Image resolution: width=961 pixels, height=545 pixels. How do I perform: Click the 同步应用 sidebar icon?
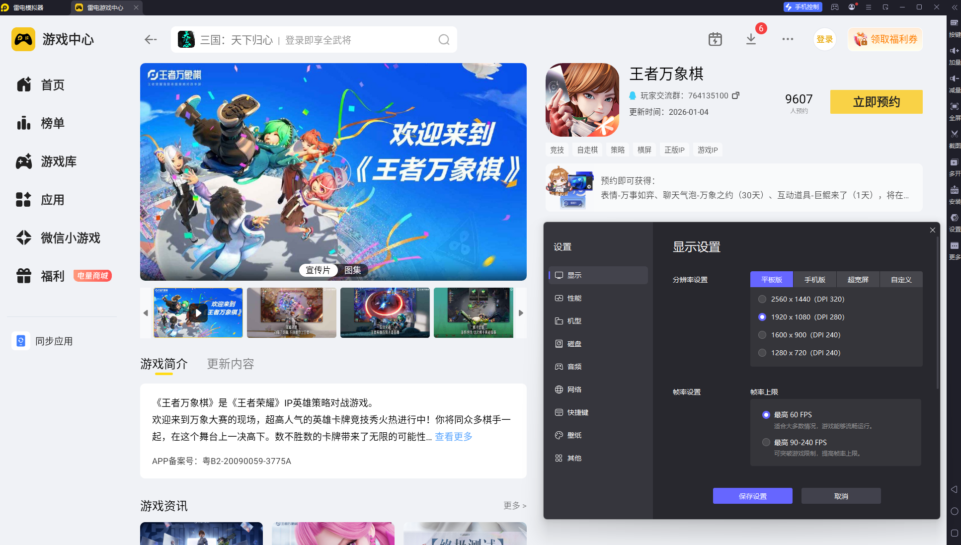pos(21,341)
